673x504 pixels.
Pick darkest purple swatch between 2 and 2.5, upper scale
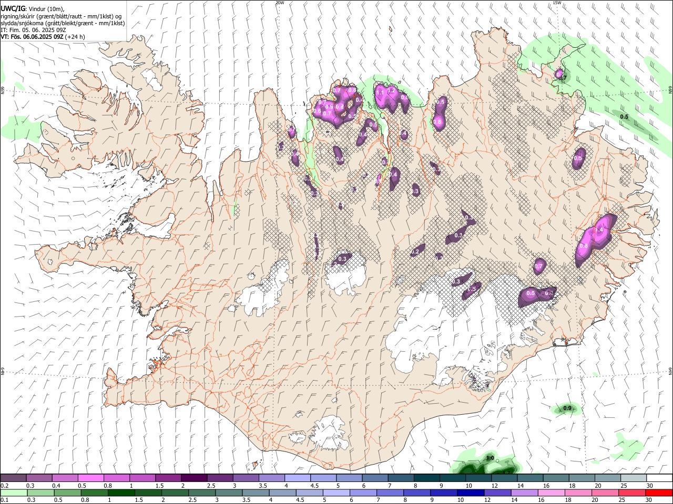pyautogui.click(x=193, y=478)
